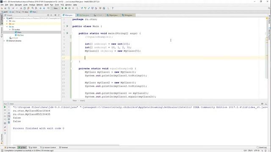Image resolution: width=271 pixels, height=152 pixels.
Task: Click the green Run button in toolbar
Action: 62,8
